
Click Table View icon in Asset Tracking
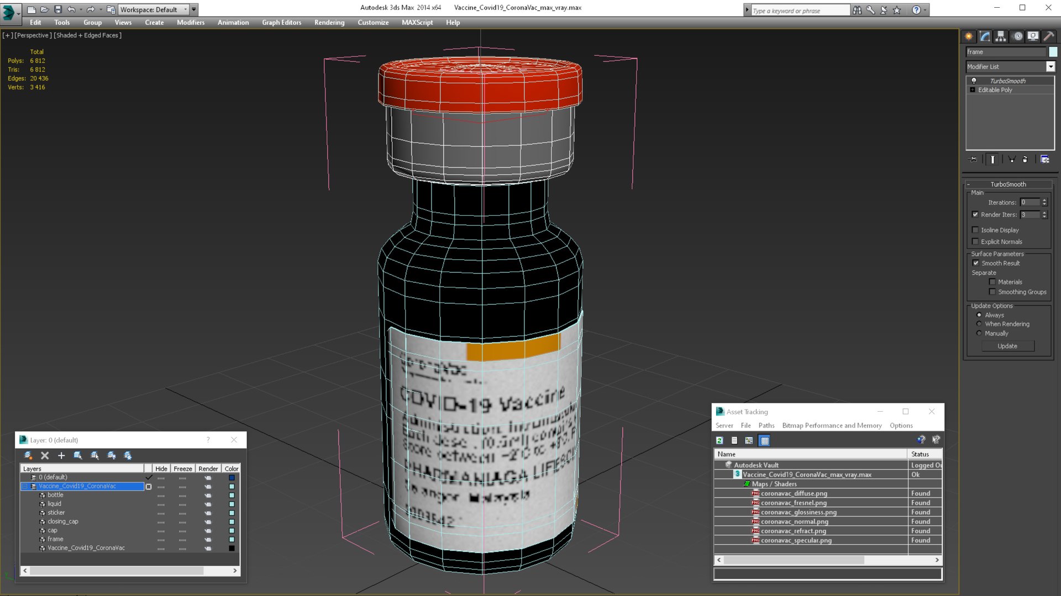[x=764, y=440]
